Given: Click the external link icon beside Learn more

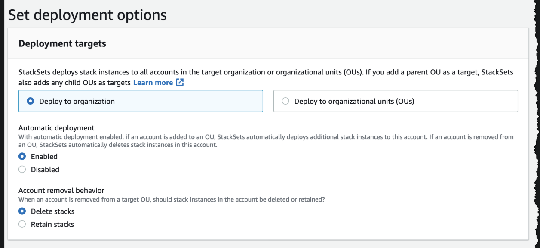Looking at the screenshot, I should pos(180,83).
